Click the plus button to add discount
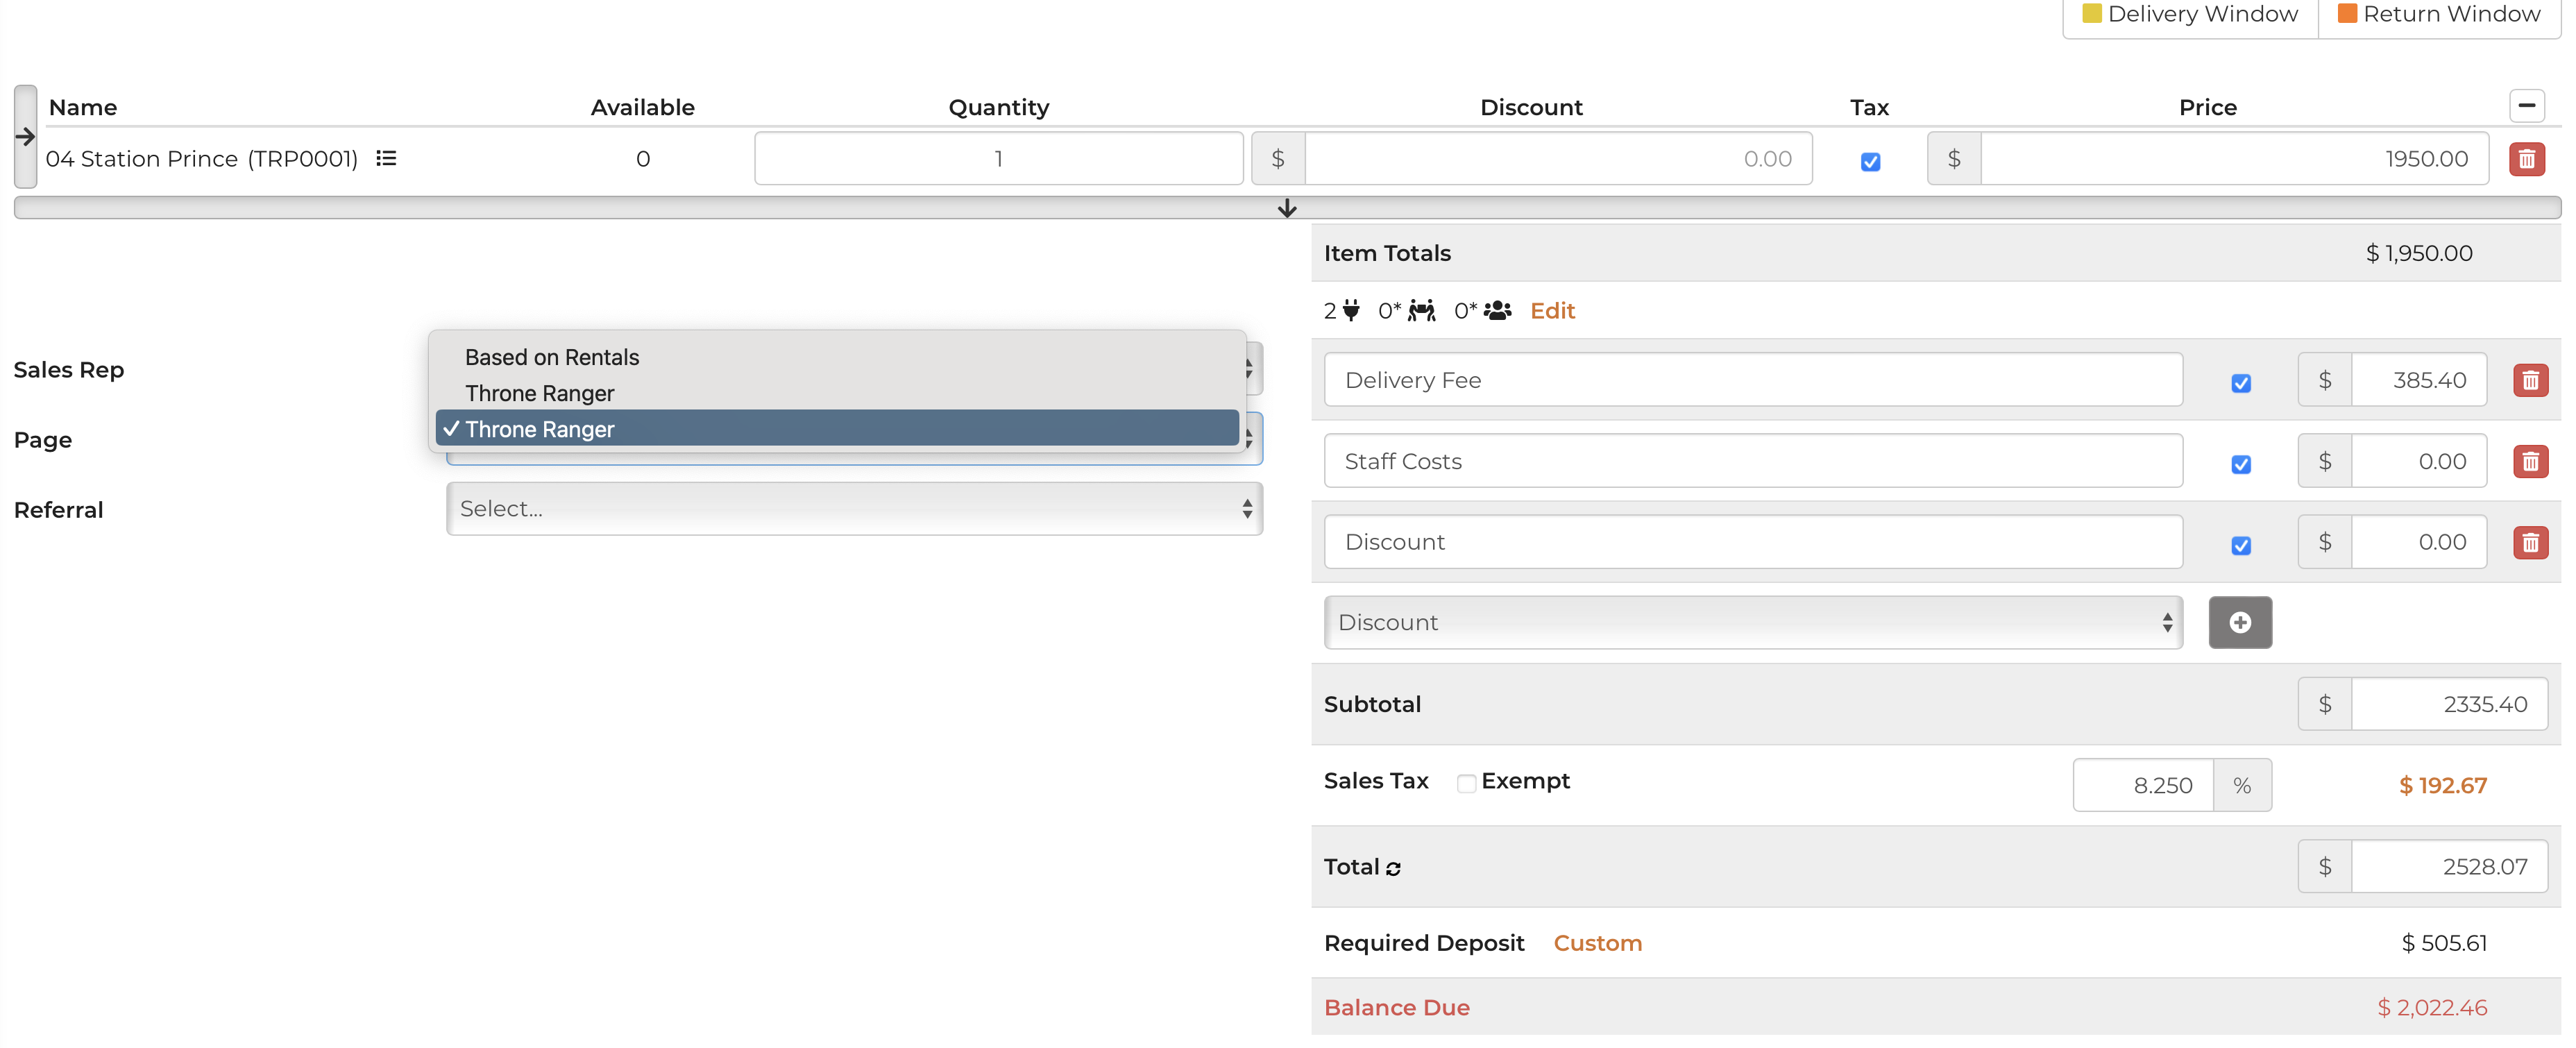Viewport: 2576px width, 1048px height. [x=2239, y=622]
